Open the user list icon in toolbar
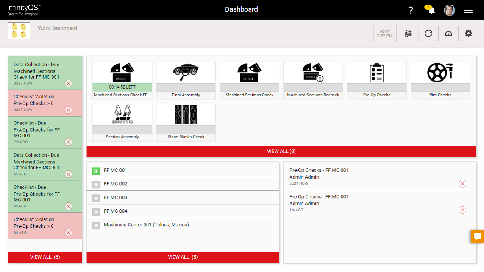 (408, 33)
